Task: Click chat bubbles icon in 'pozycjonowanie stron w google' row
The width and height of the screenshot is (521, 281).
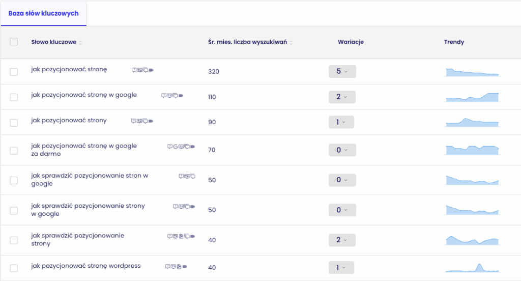Action: pos(192,176)
